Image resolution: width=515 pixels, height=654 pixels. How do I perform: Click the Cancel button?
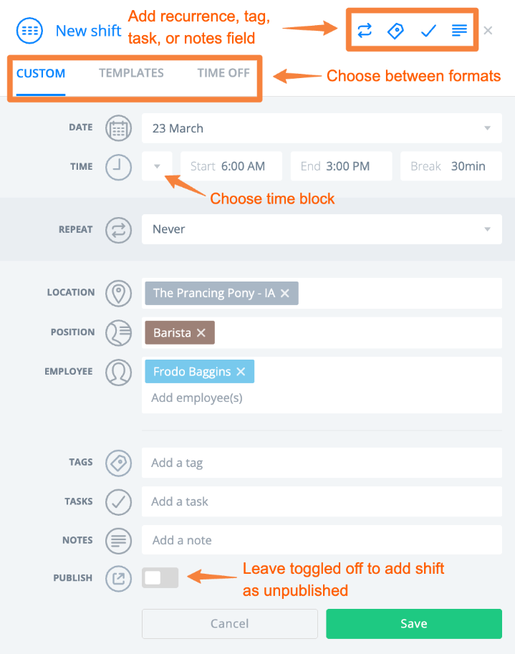(x=229, y=624)
